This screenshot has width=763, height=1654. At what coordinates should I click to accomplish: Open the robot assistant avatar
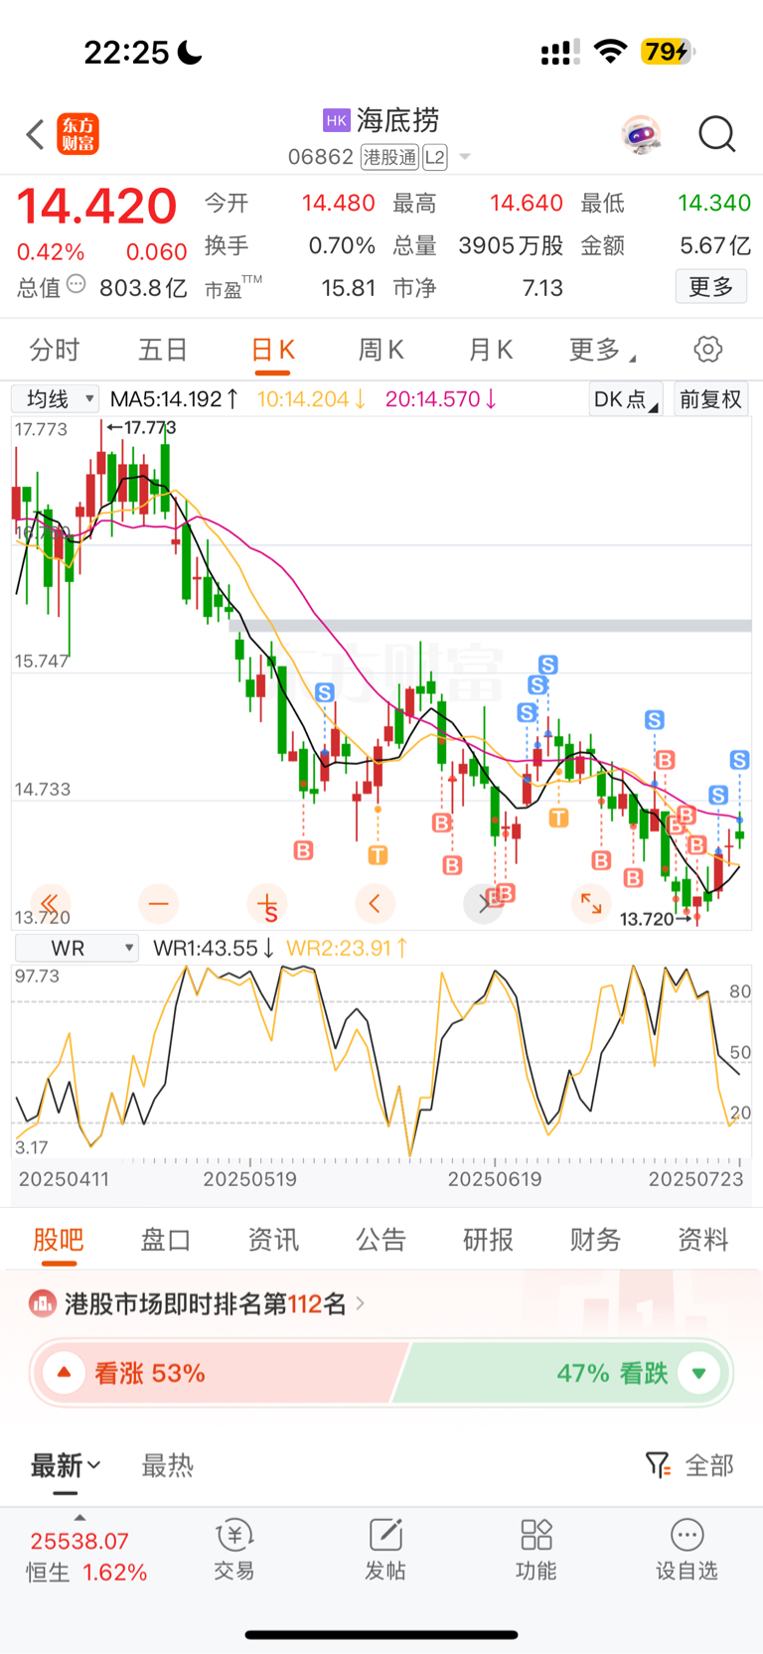pyautogui.click(x=642, y=134)
